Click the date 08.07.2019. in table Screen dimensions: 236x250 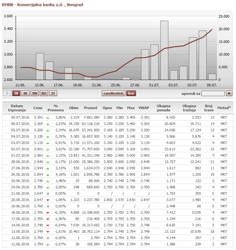20,124
